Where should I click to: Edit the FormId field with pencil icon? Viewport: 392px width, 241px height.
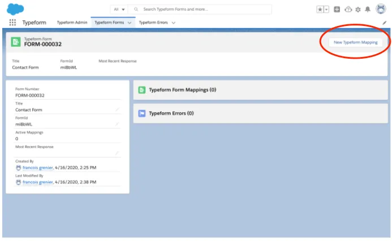pos(117,124)
